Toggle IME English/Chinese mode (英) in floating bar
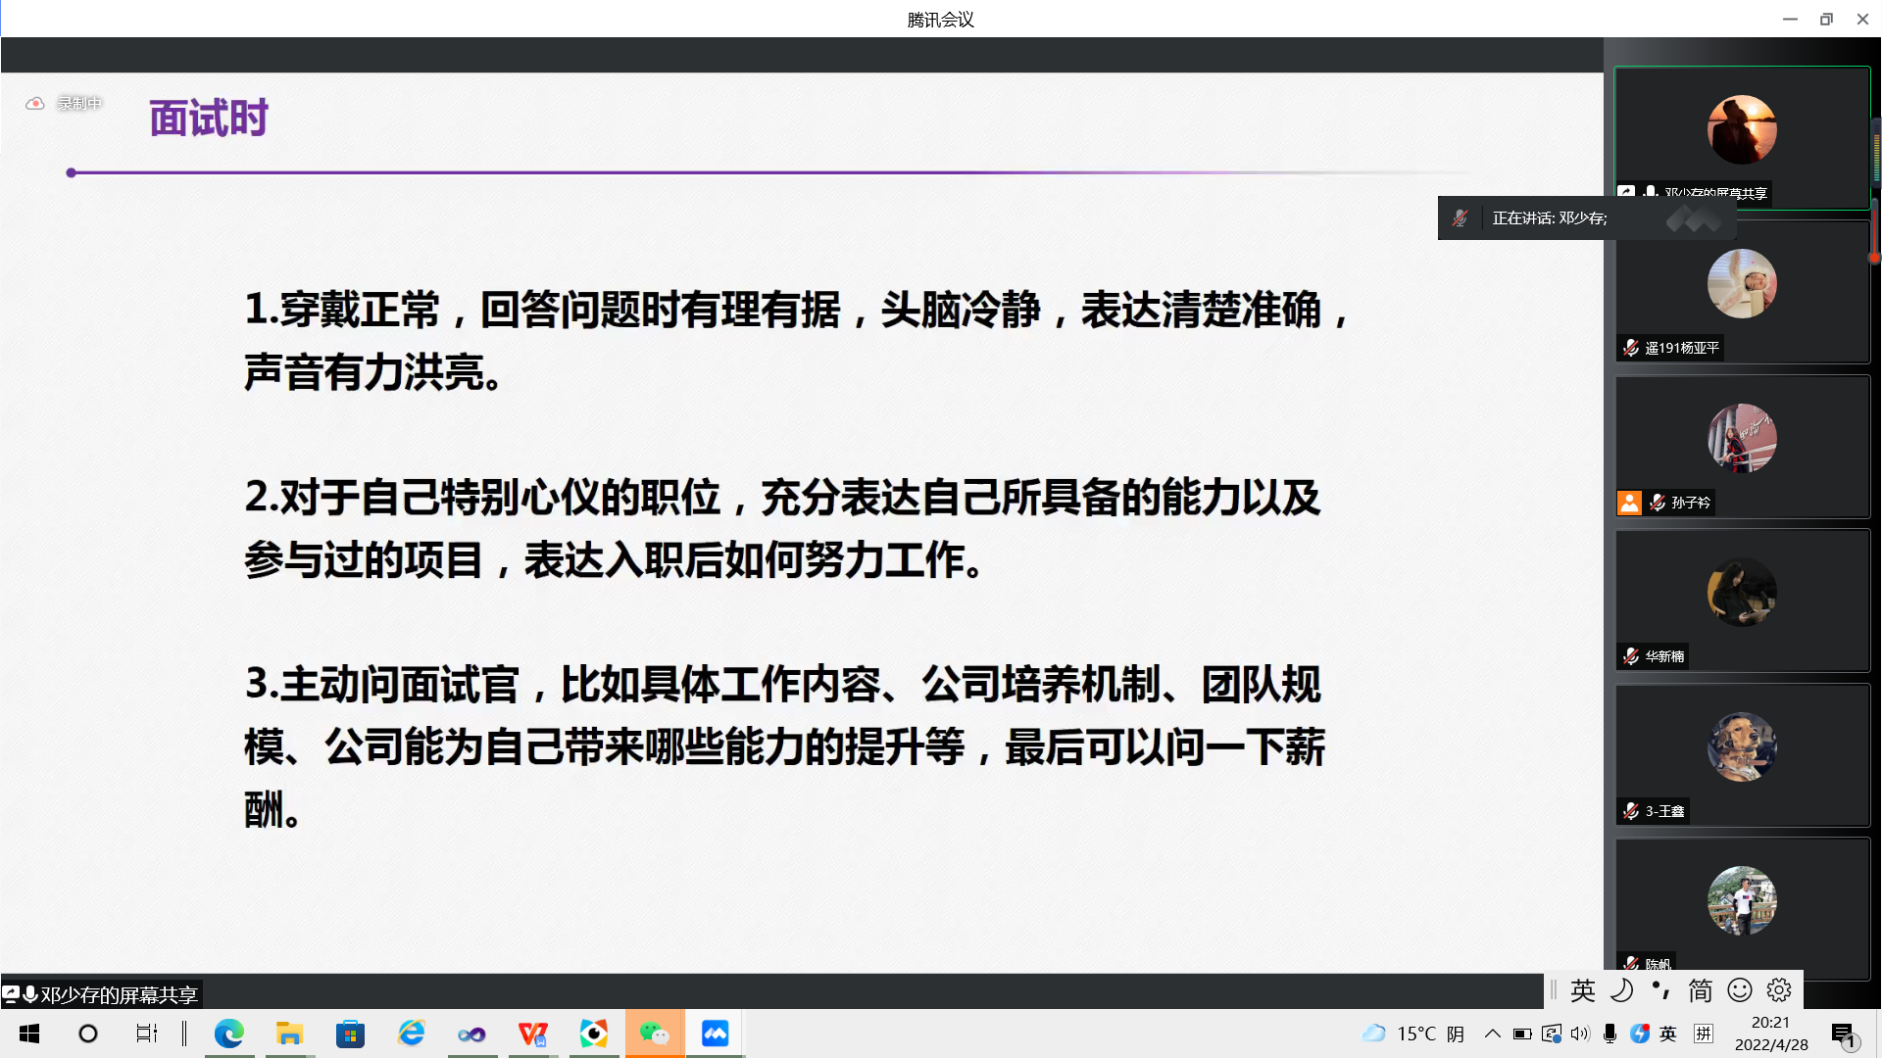Image resolution: width=1882 pixels, height=1058 pixels. pos(1582,990)
